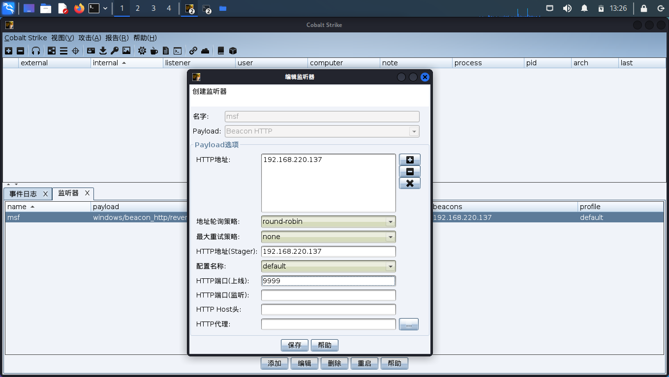Sort sessions by the internal column header
669x377 pixels.
tap(127, 63)
